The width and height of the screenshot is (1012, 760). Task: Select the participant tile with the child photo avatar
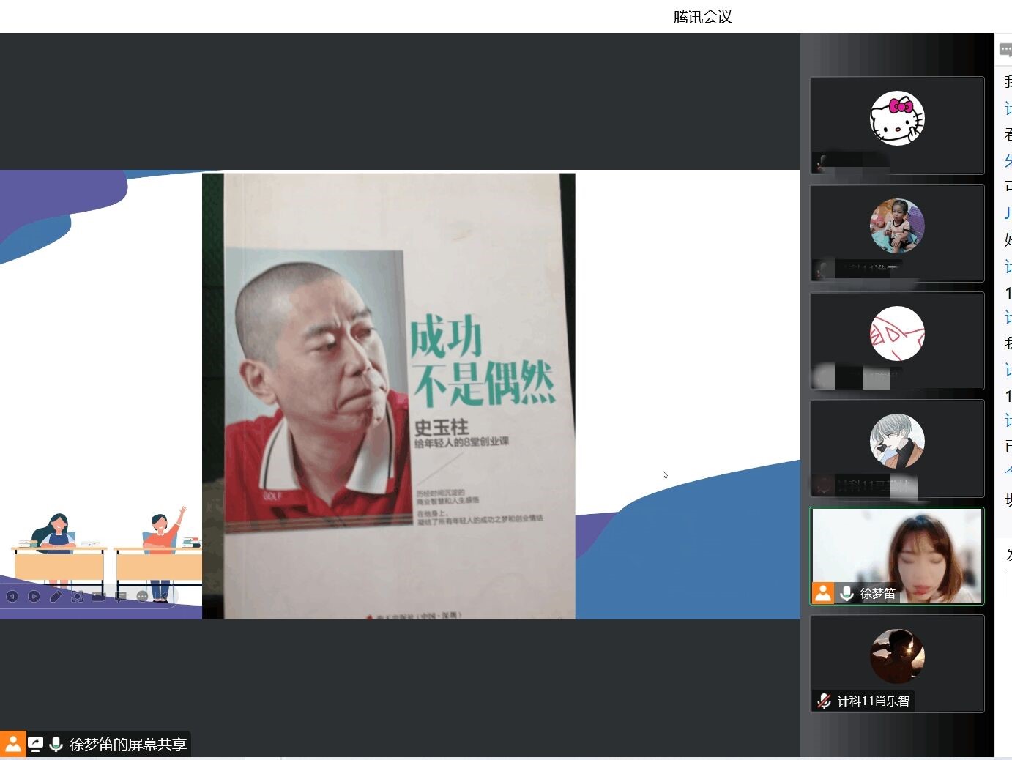[x=897, y=233]
